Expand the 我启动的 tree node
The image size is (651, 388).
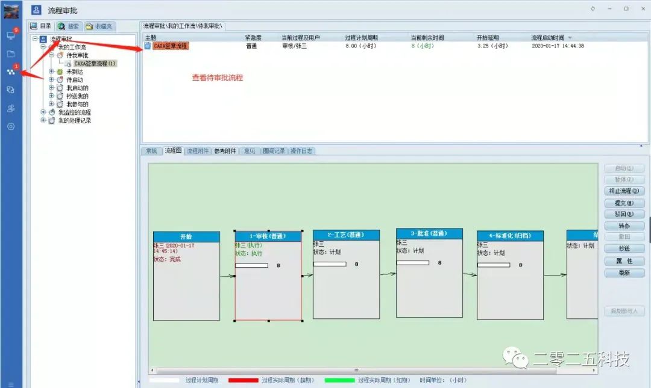click(x=51, y=88)
